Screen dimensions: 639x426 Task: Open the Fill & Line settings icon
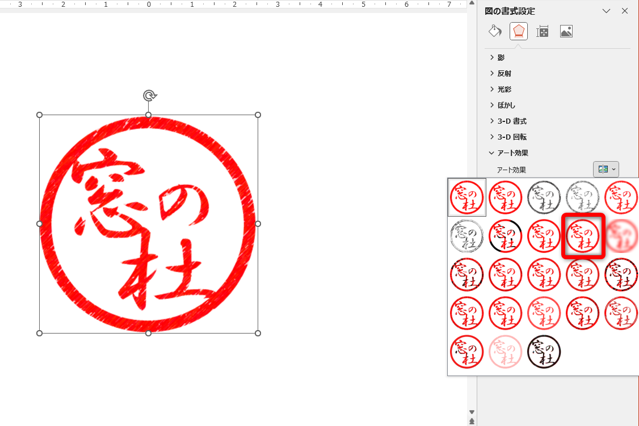tap(494, 31)
